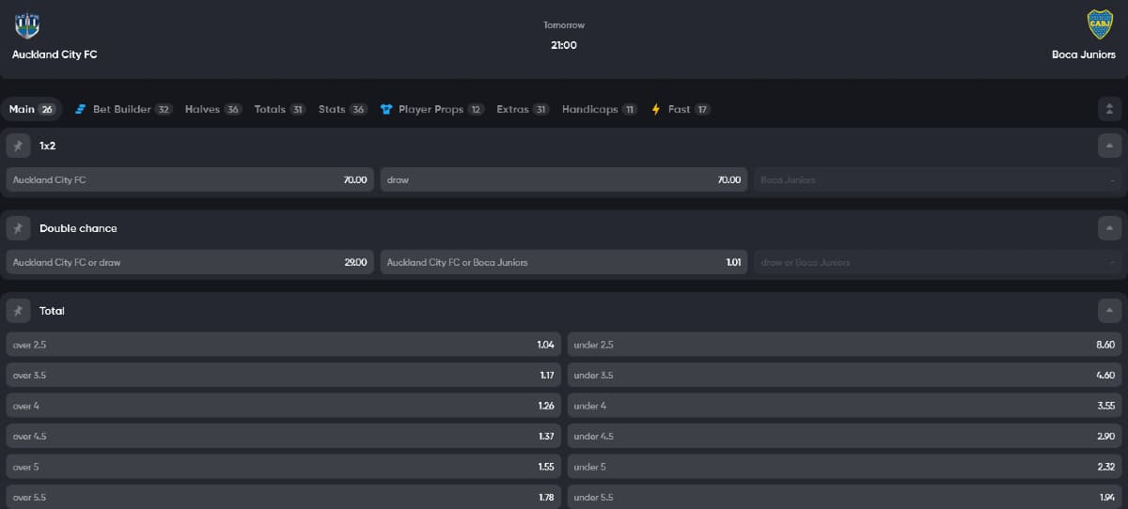1128x509 pixels.
Task: Collapse the Total section
Action: (x=1110, y=311)
